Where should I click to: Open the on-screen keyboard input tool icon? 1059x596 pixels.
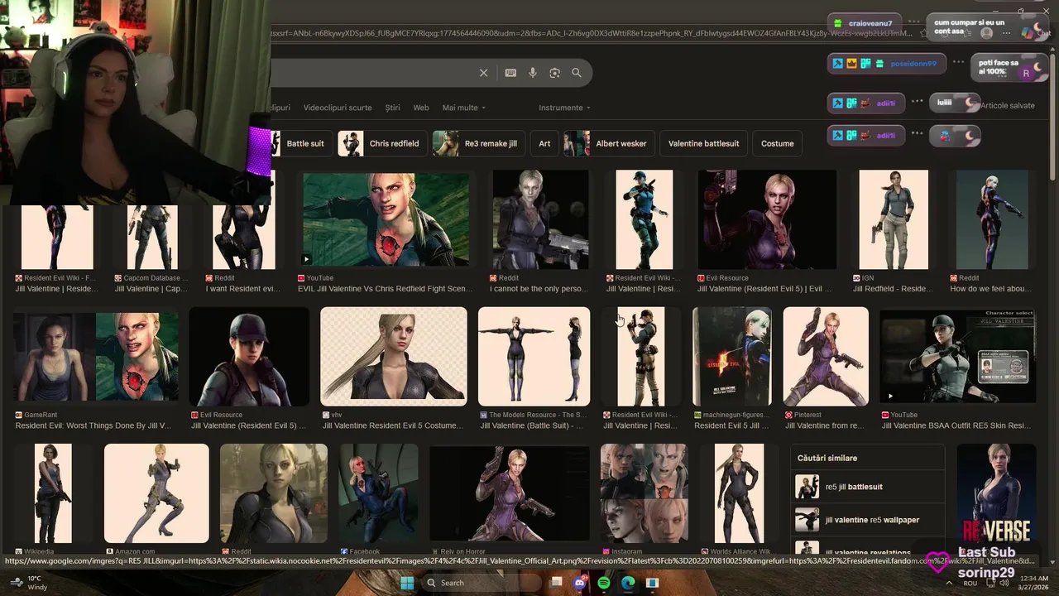pos(510,73)
